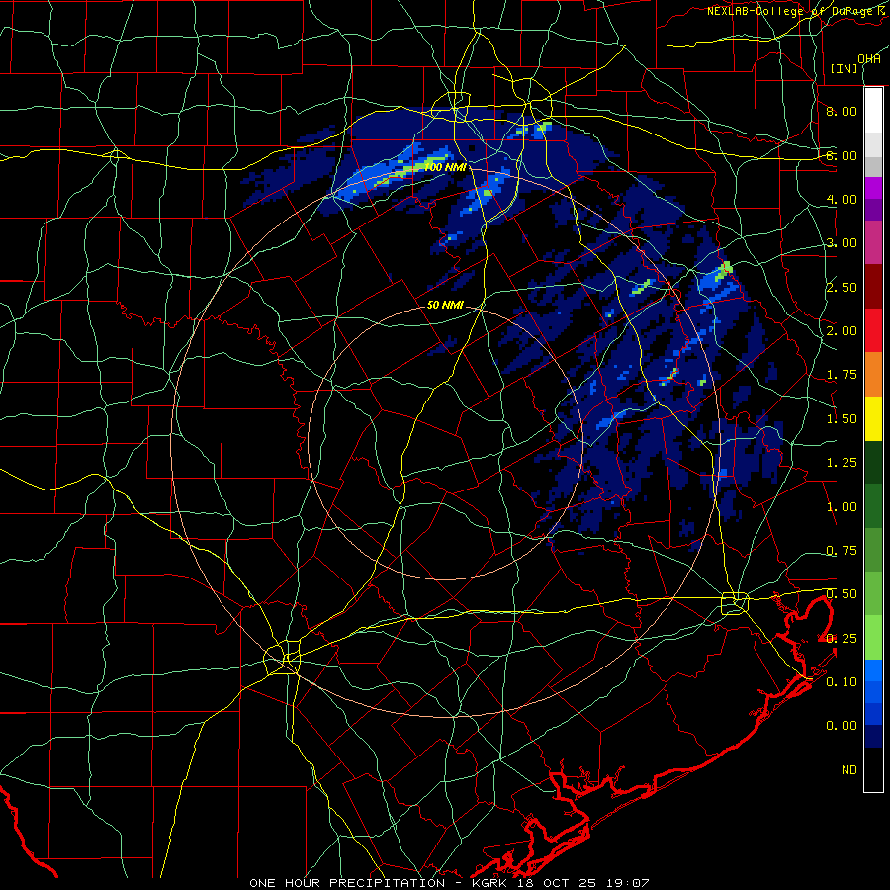The height and width of the screenshot is (890, 890).
Task: Select the bright red legend swatch
Action: (873, 330)
